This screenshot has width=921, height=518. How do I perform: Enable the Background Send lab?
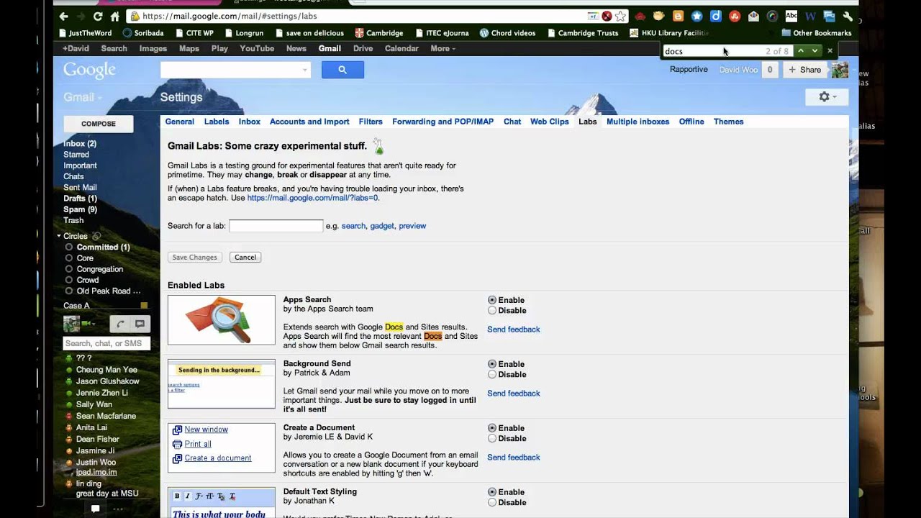[492, 364]
